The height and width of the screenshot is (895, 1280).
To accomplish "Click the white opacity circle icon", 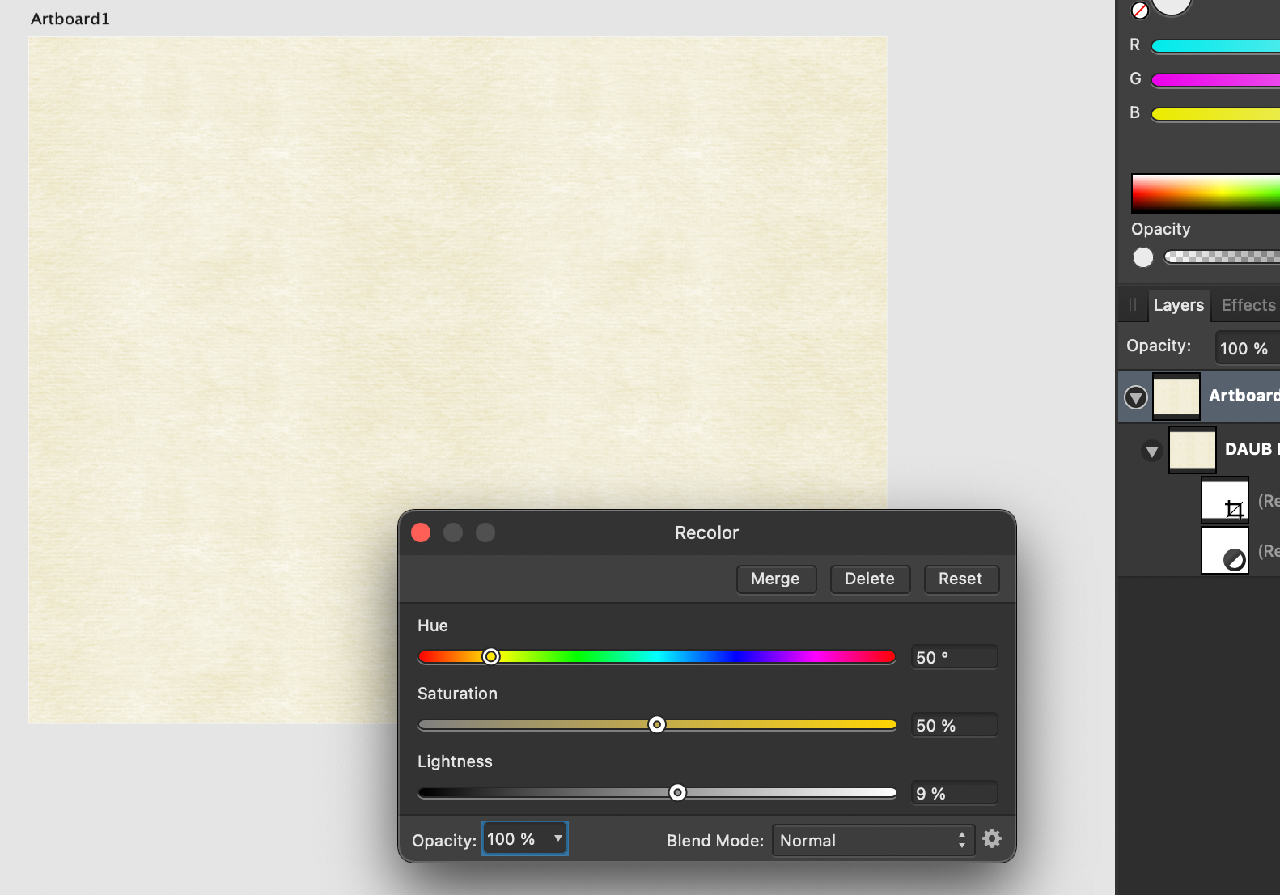I will pyautogui.click(x=1143, y=257).
